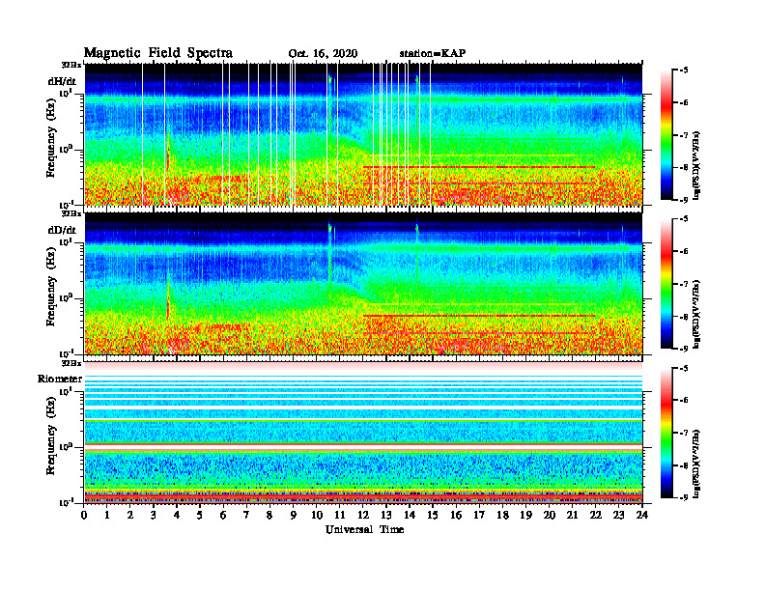Click hour "17" on the time axis

pyautogui.click(x=479, y=515)
